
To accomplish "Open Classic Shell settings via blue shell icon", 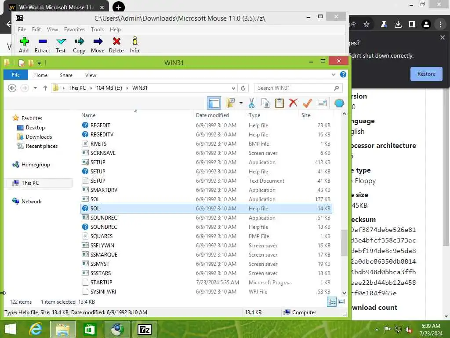I will pos(339,103).
